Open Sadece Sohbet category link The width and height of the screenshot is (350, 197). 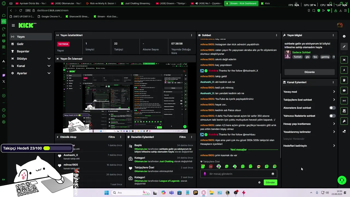[301, 52]
